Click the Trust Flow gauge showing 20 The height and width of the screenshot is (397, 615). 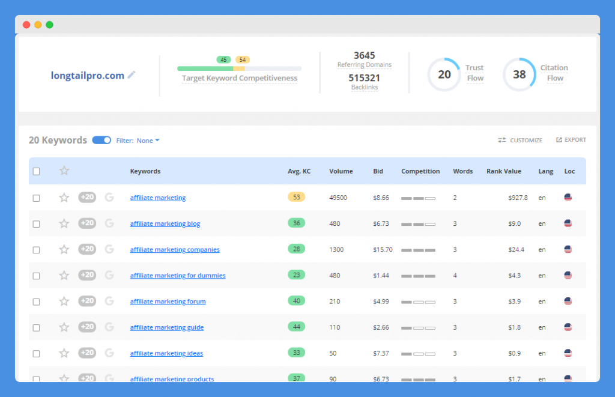(444, 74)
